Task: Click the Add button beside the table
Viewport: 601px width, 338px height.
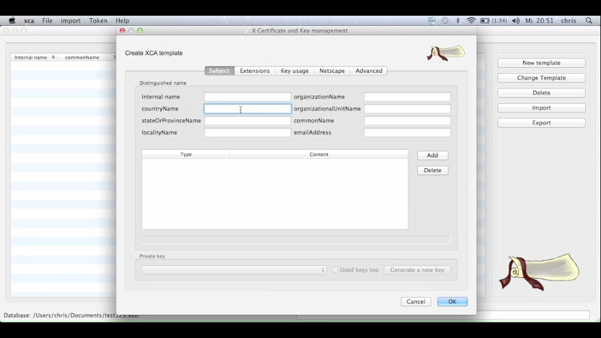Action: pos(433,155)
